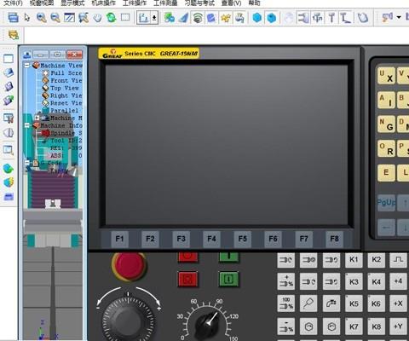Click the spindle override plus percent key
Viewport: 409px width, 341px height.
286,281
